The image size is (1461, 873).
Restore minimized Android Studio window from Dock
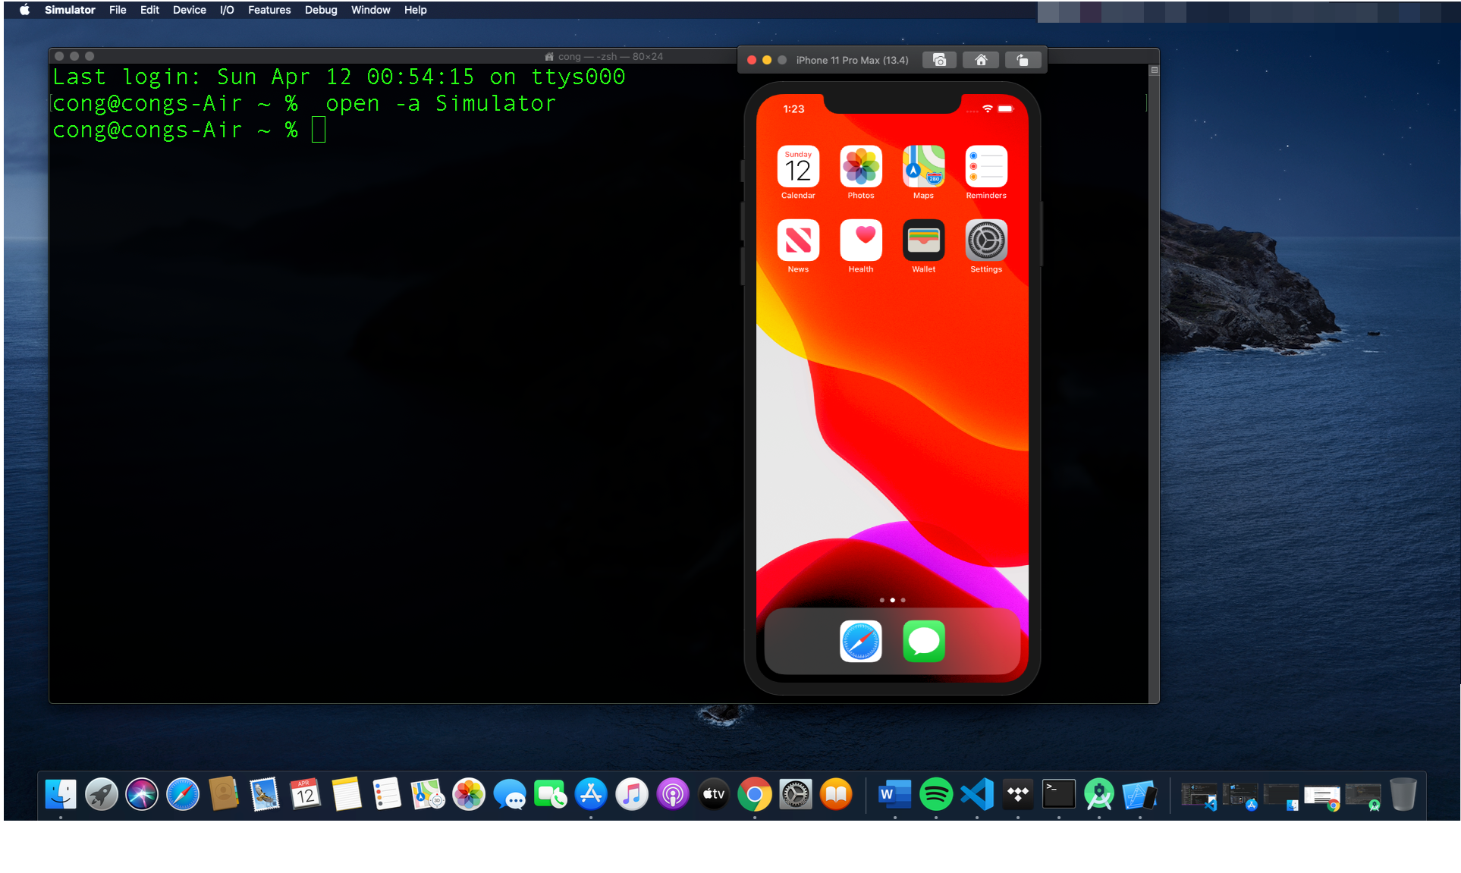(1363, 796)
